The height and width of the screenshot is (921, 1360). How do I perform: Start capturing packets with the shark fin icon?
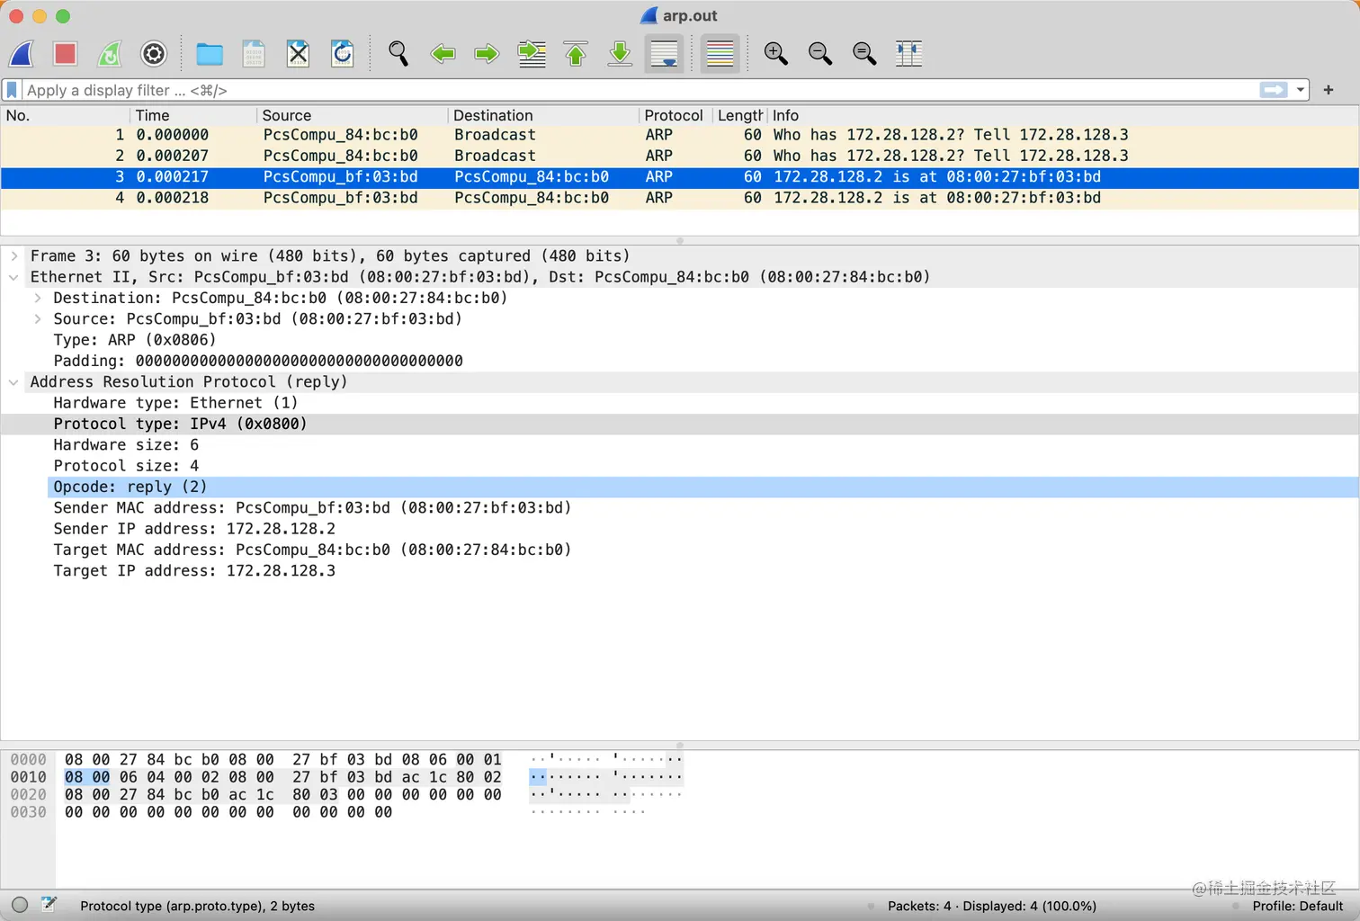22,54
